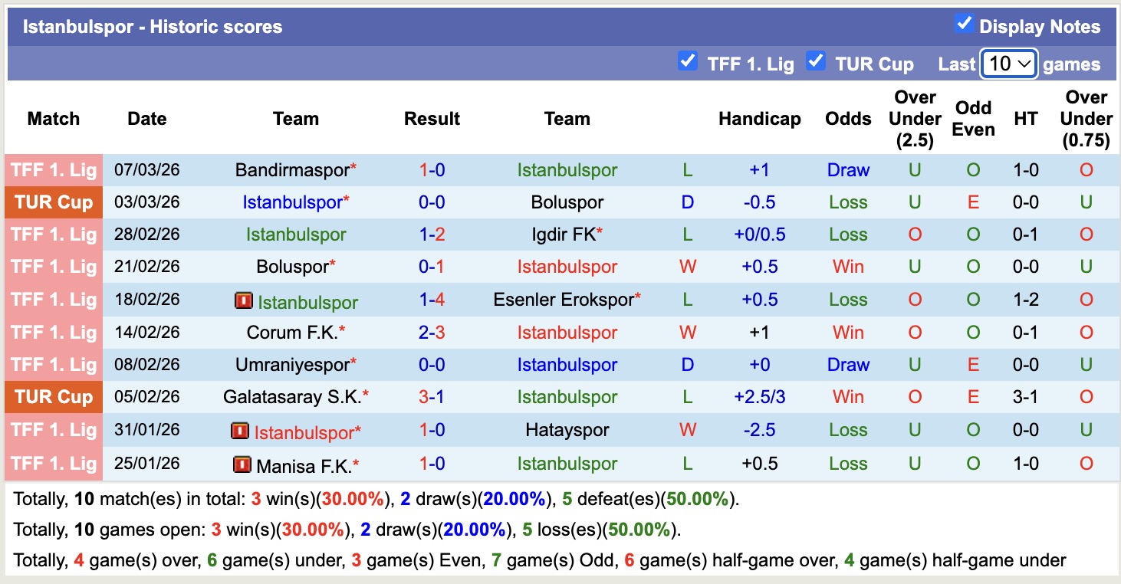Click red icon beside Istanbulspor on 18/02/26 row
The width and height of the screenshot is (1121, 584).
(x=243, y=300)
